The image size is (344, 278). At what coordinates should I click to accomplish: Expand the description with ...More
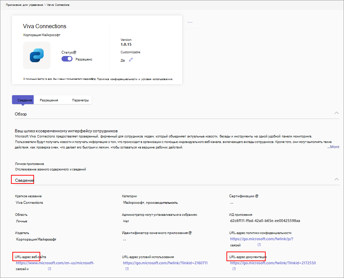click(333, 147)
